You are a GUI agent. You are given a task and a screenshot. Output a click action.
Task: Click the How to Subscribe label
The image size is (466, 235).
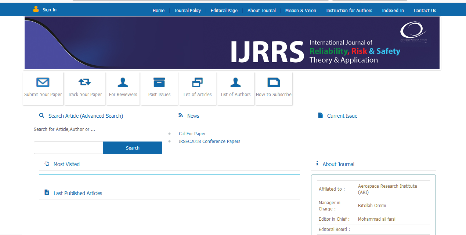pos(274,95)
